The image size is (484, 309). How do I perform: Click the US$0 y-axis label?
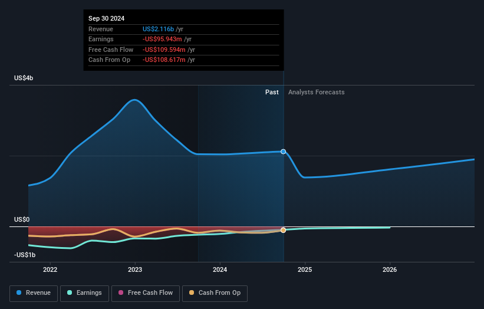[22, 219]
